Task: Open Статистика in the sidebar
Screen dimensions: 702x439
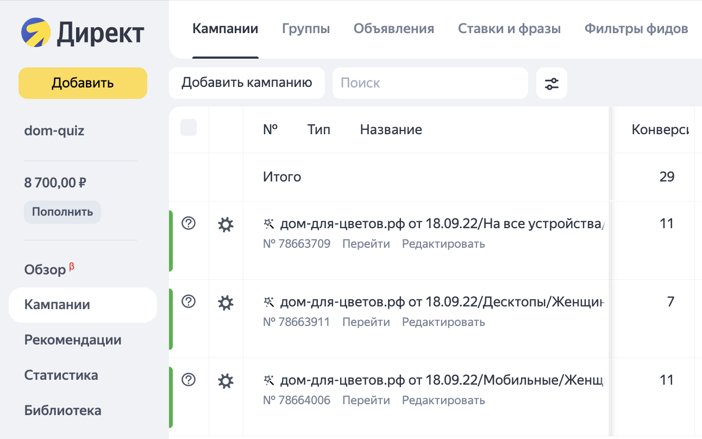Action: (61, 375)
